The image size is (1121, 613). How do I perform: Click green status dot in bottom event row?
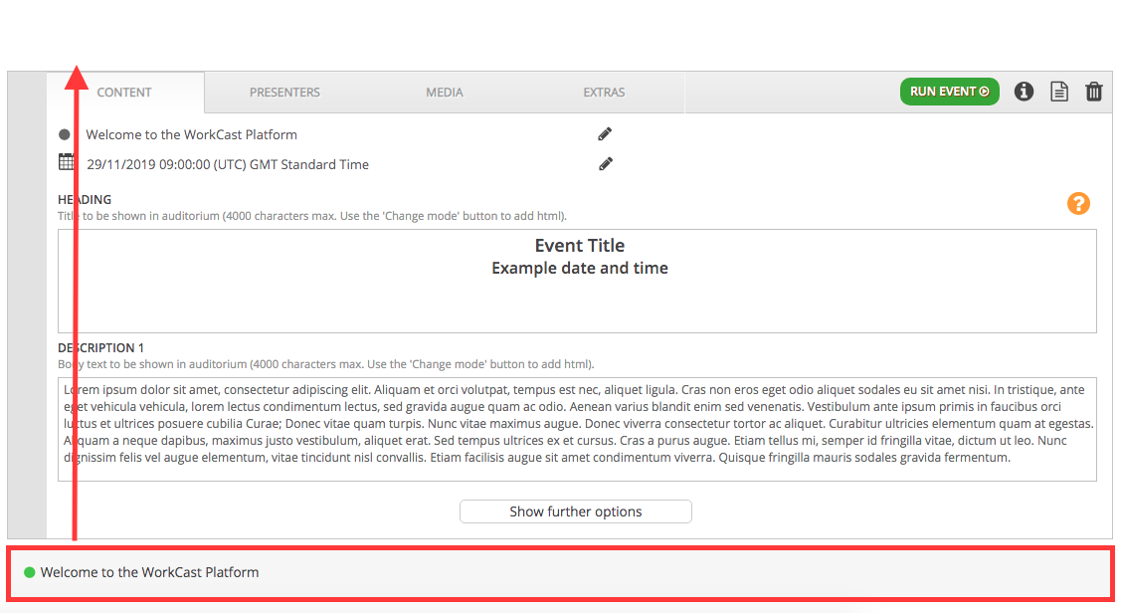click(x=29, y=572)
